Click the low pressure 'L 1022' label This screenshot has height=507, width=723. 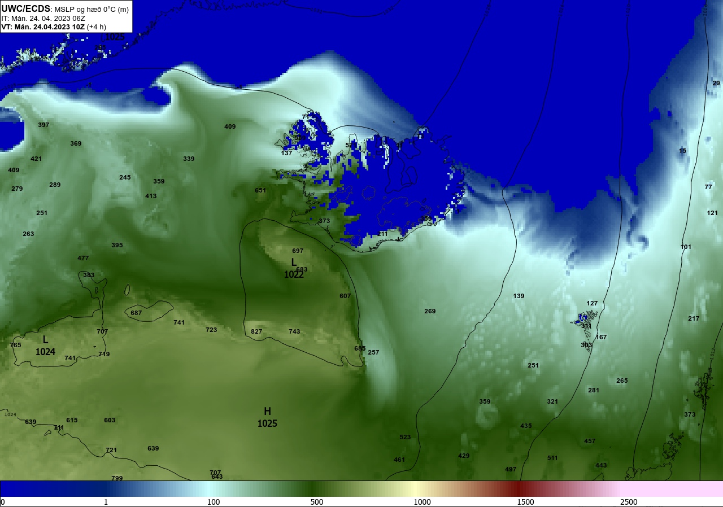(294, 268)
